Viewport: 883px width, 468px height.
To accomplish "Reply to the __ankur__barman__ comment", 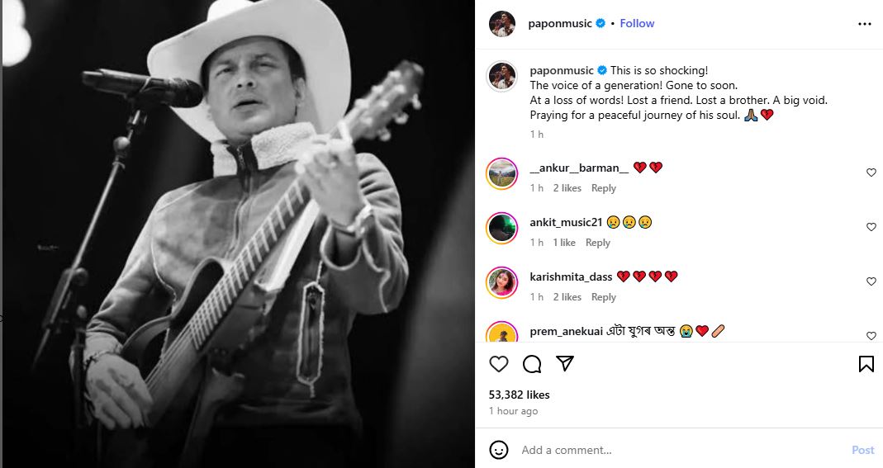I will (x=604, y=188).
